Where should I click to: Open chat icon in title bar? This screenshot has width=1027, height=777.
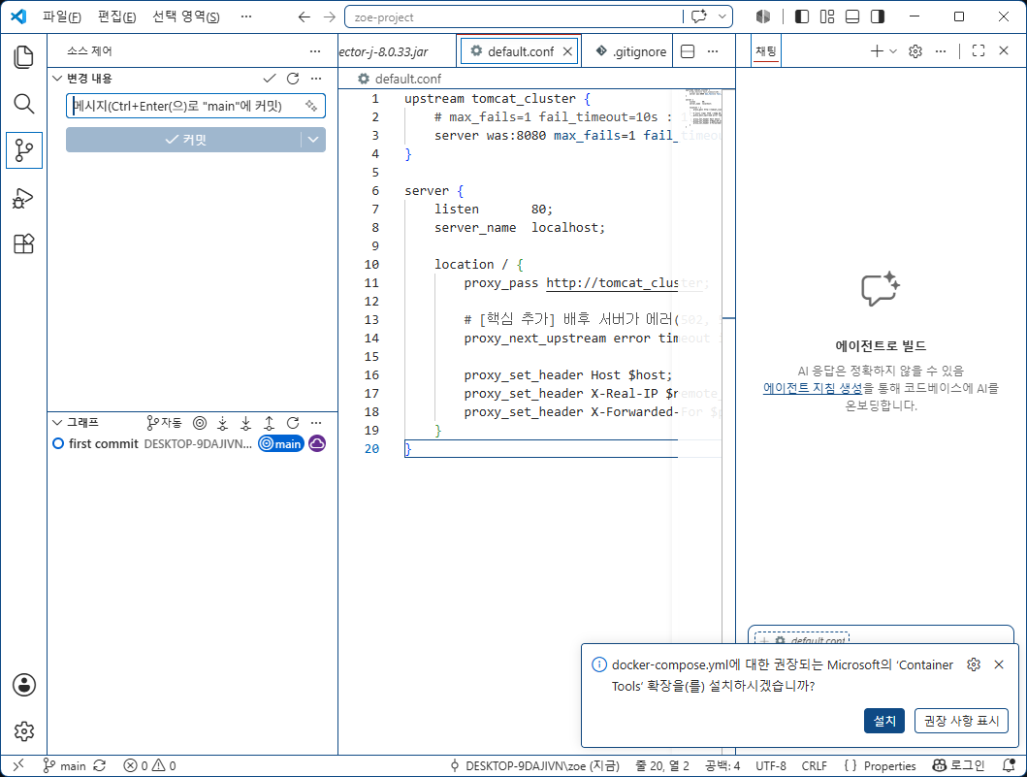pyautogui.click(x=699, y=16)
